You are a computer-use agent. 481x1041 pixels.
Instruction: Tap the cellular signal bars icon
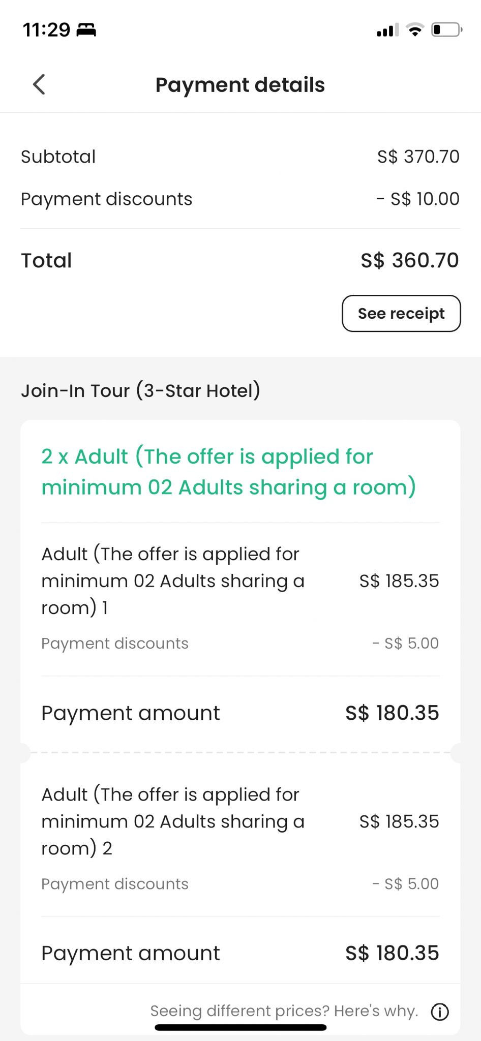coord(387,30)
